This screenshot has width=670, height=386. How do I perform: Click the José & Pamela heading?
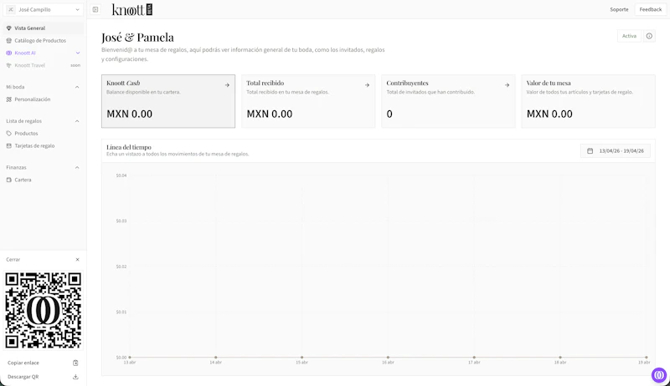pyautogui.click(x=137, y=38)
